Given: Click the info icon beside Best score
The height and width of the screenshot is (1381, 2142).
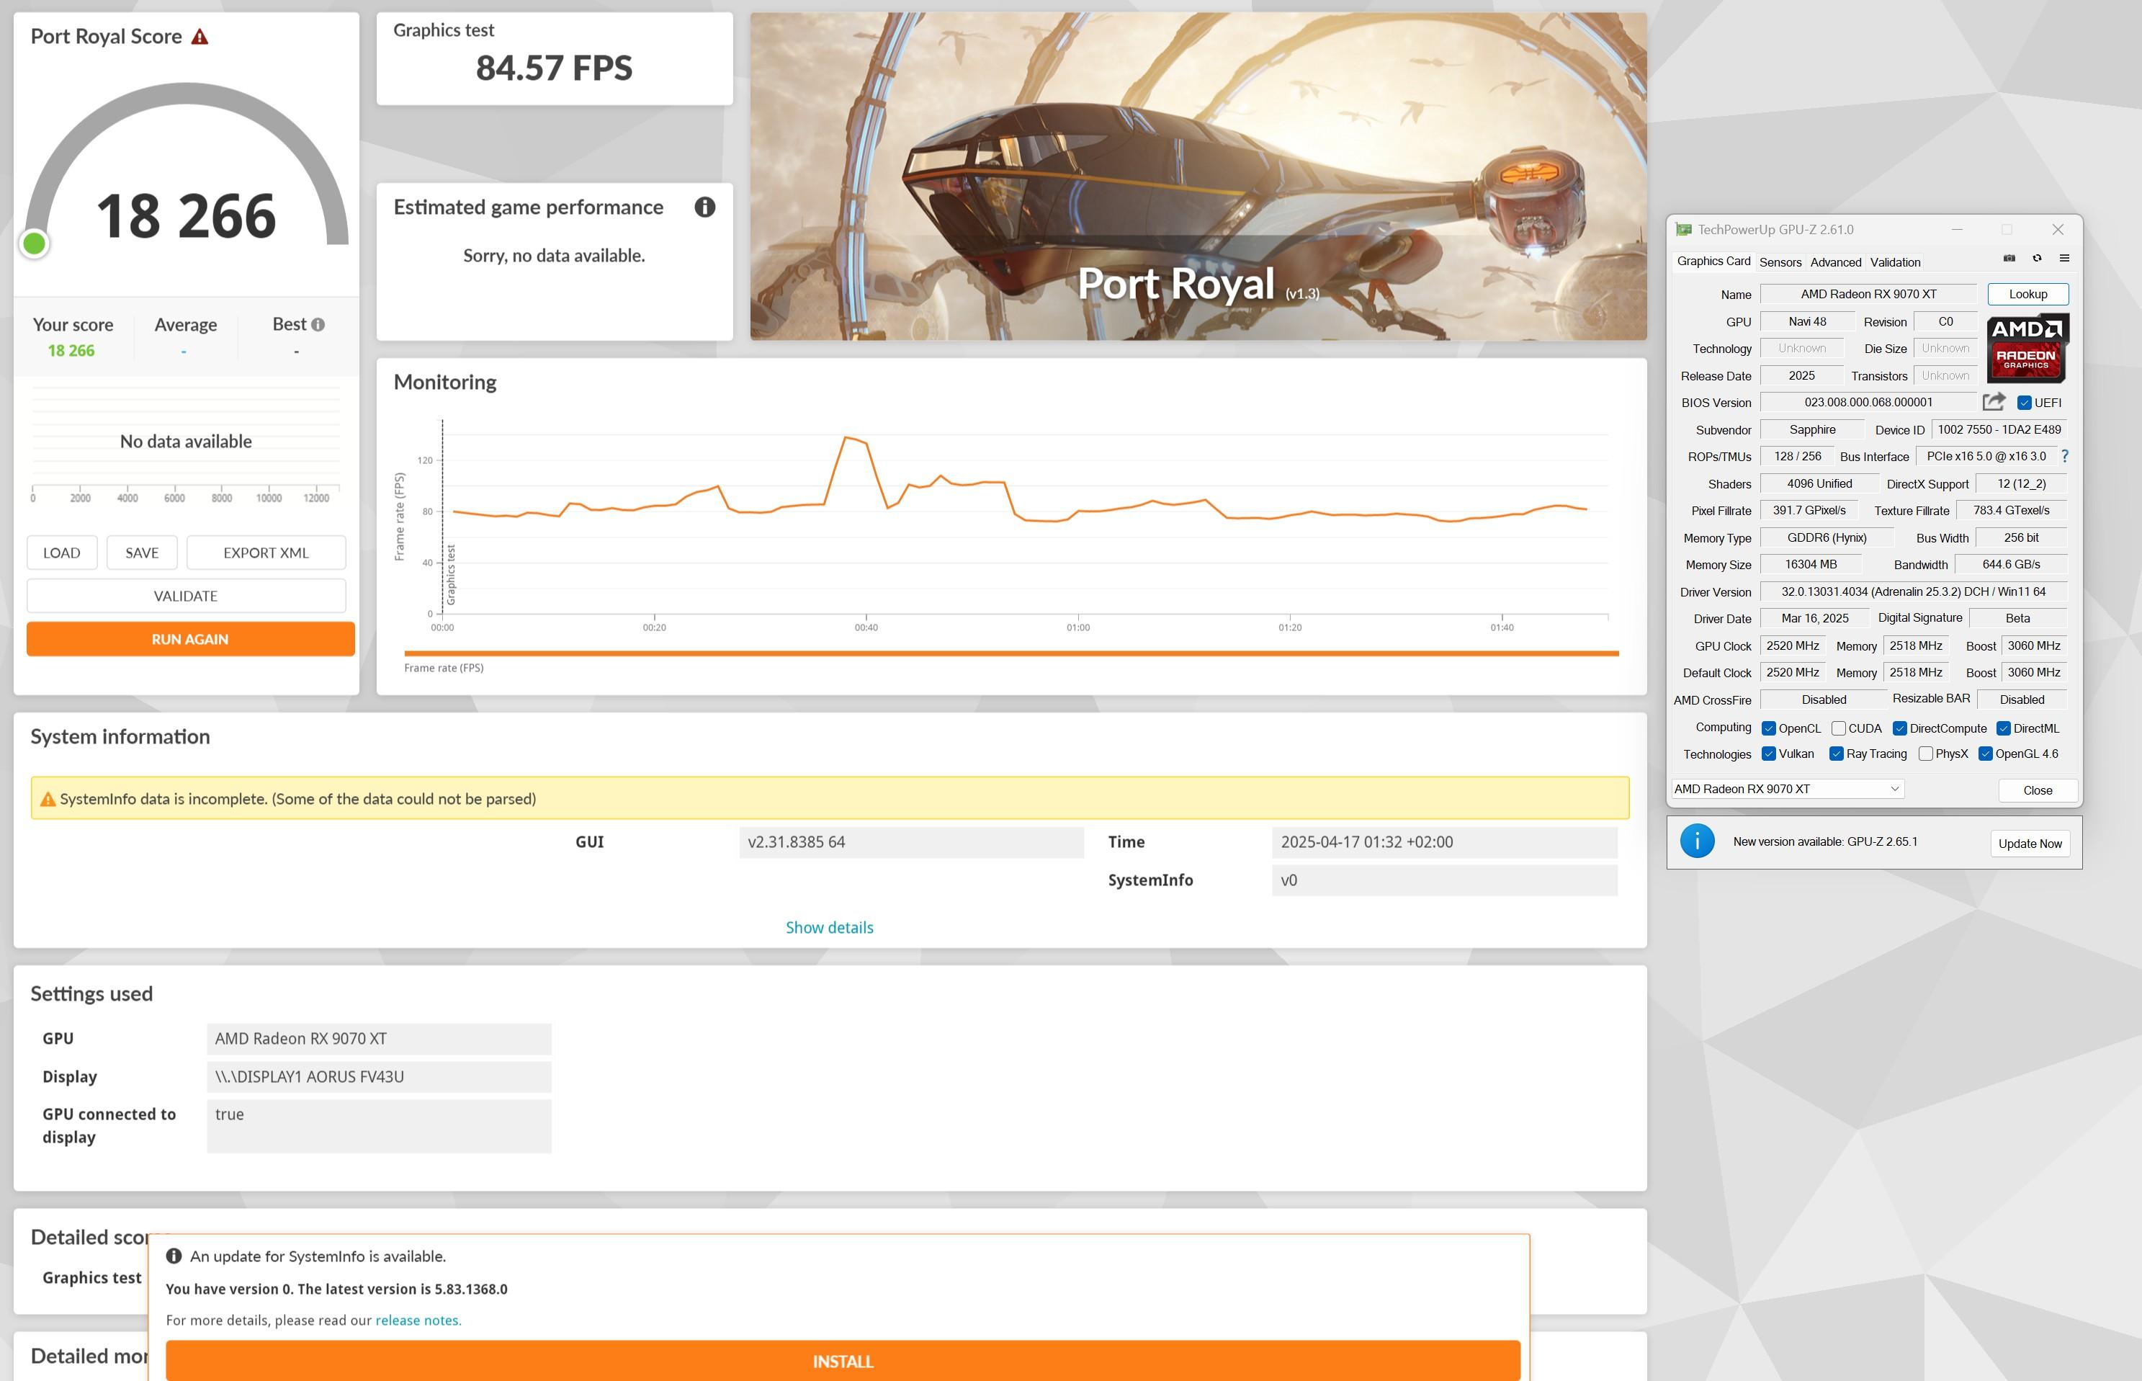Looking at the screenshot, I should click(318, 325).
